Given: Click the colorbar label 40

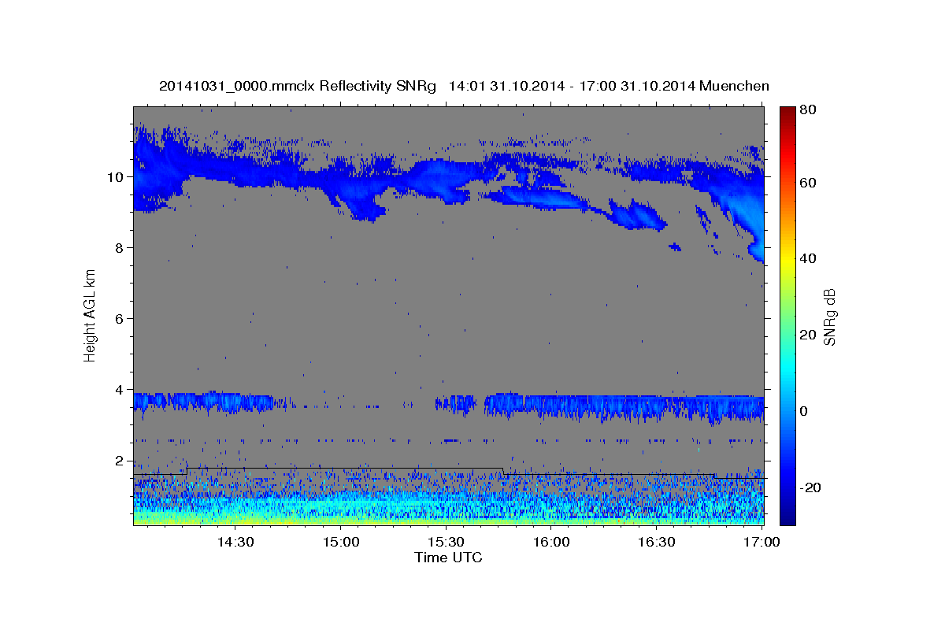Looking at the screenshot, I should (x=807, y=258).
